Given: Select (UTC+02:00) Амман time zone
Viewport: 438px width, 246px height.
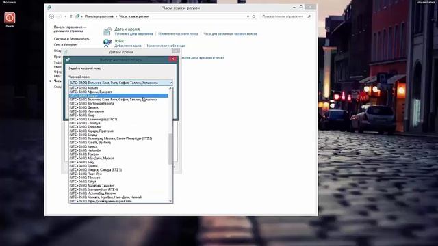Looking at the screenshot, I should [118, 88].
